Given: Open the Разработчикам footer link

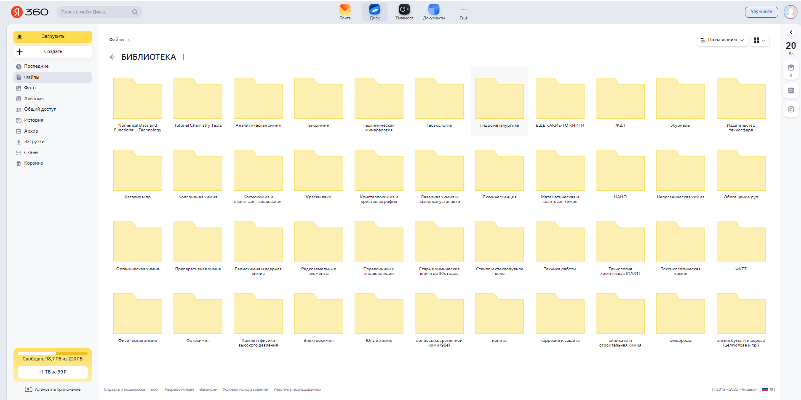Looking at the screenshot, I should (x=179, y=389).
